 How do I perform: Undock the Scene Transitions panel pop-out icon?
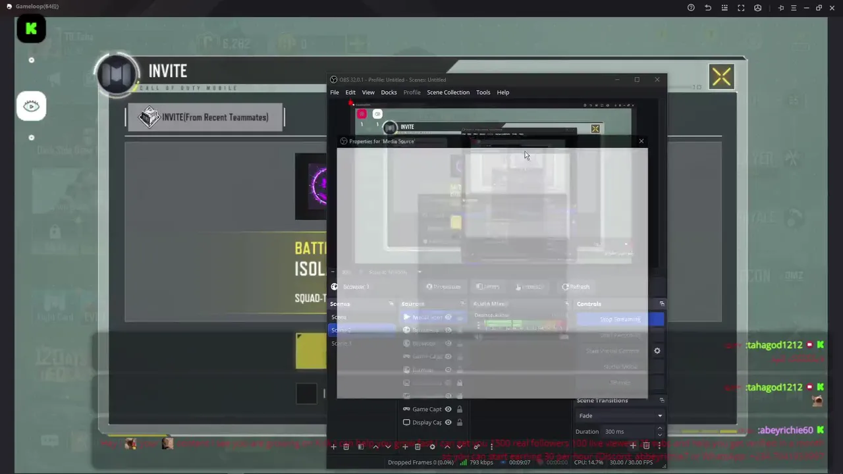(662, 400)
